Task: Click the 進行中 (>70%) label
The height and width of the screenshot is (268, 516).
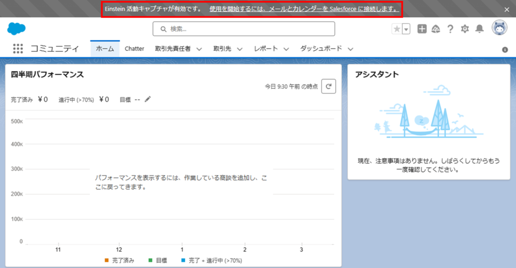Action: click(x=76, y=99)
